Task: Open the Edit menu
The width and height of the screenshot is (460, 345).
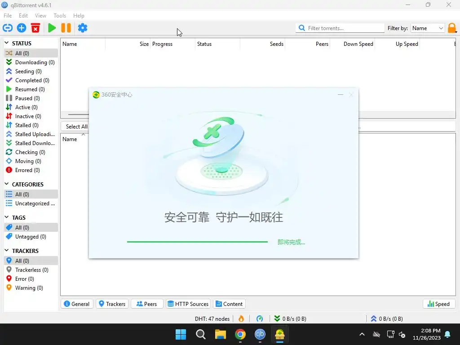Action: click(23, 16)
